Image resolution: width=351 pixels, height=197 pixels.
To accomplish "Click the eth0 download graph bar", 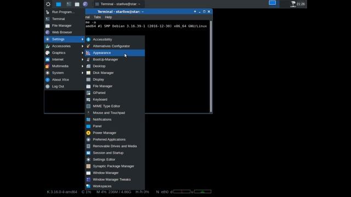I will 182,192.
